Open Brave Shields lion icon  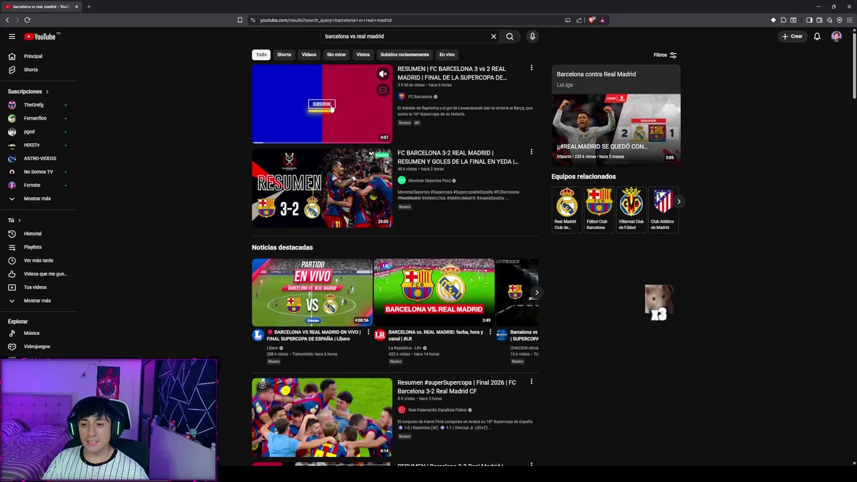pyautogui.click(x=592, y=20)
